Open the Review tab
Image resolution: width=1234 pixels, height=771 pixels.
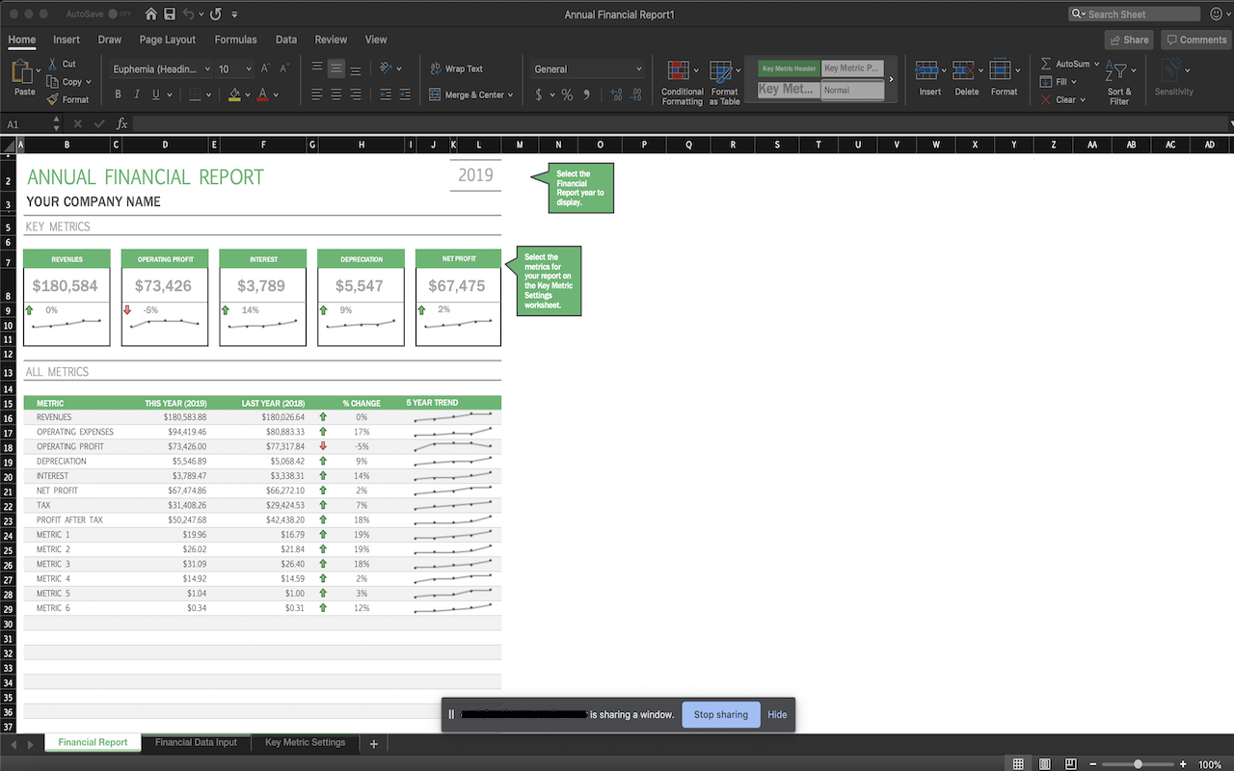[x=331, y=40]
